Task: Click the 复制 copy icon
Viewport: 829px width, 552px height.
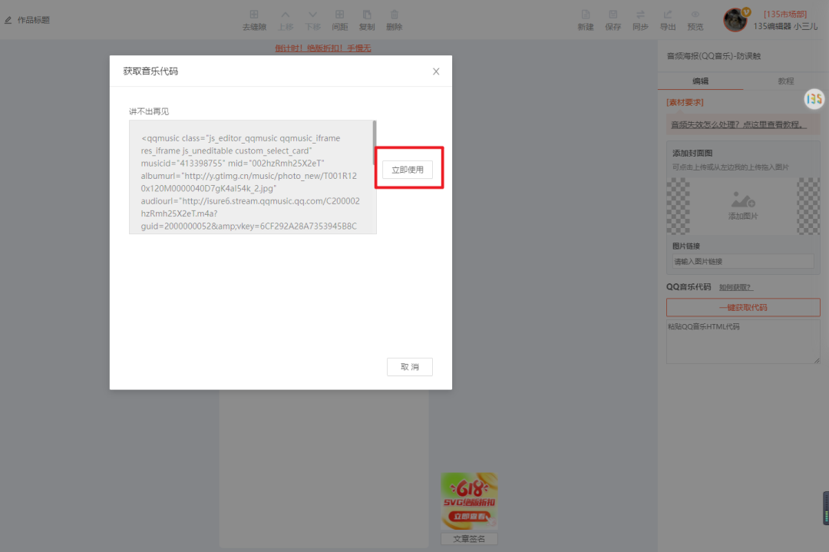Action: coord(367,20)
